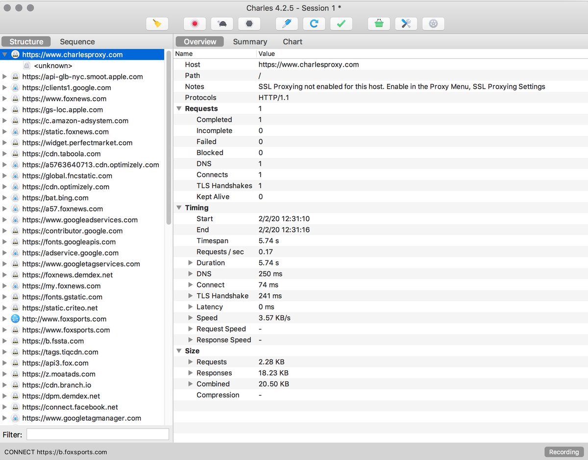Screen dimensions: 588x460
Task: Collapse the Requests section in Overview
Action: 179,108
